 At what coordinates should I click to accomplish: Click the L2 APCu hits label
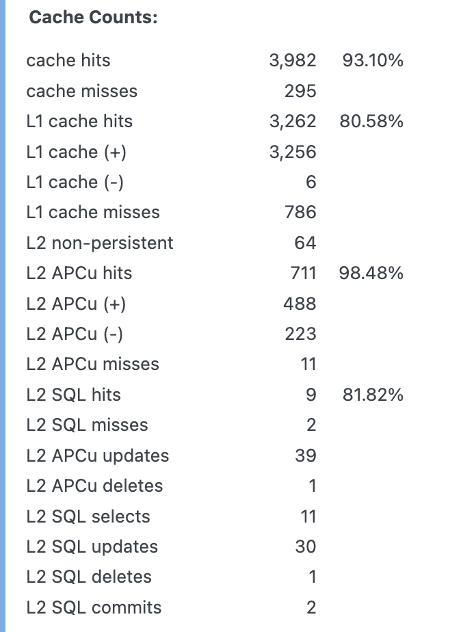click(x=79, y=274)
